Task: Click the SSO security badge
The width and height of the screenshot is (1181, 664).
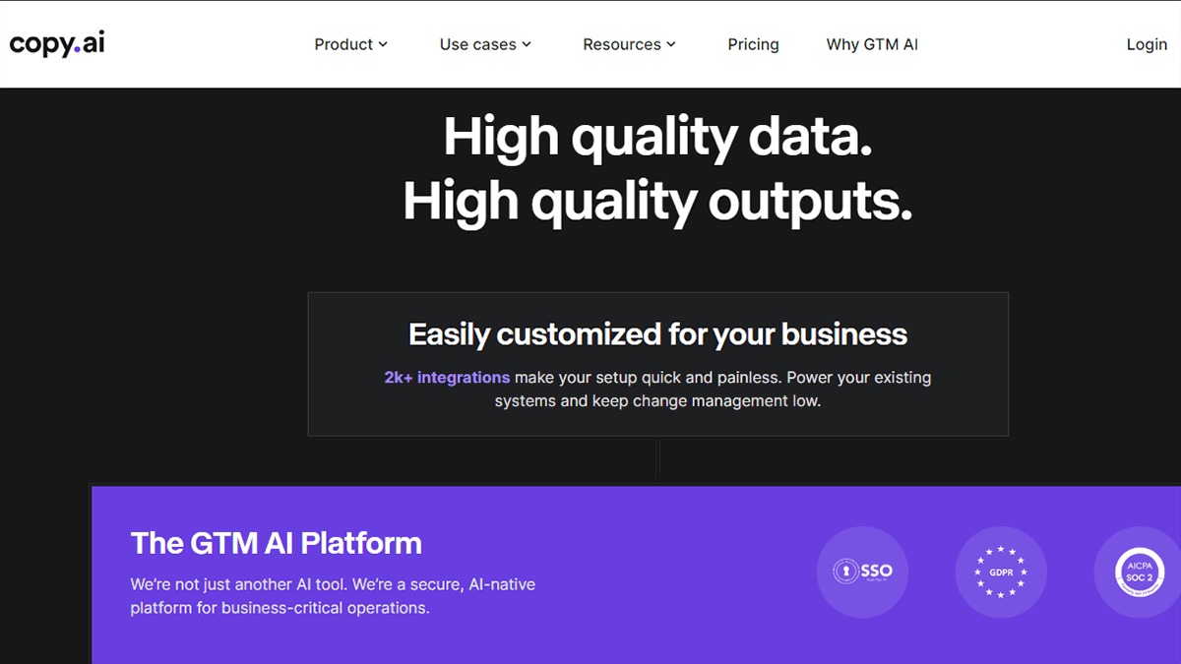Action: (862, 572)
